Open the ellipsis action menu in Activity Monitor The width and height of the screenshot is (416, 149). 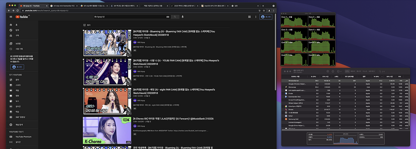pos(339,71)
